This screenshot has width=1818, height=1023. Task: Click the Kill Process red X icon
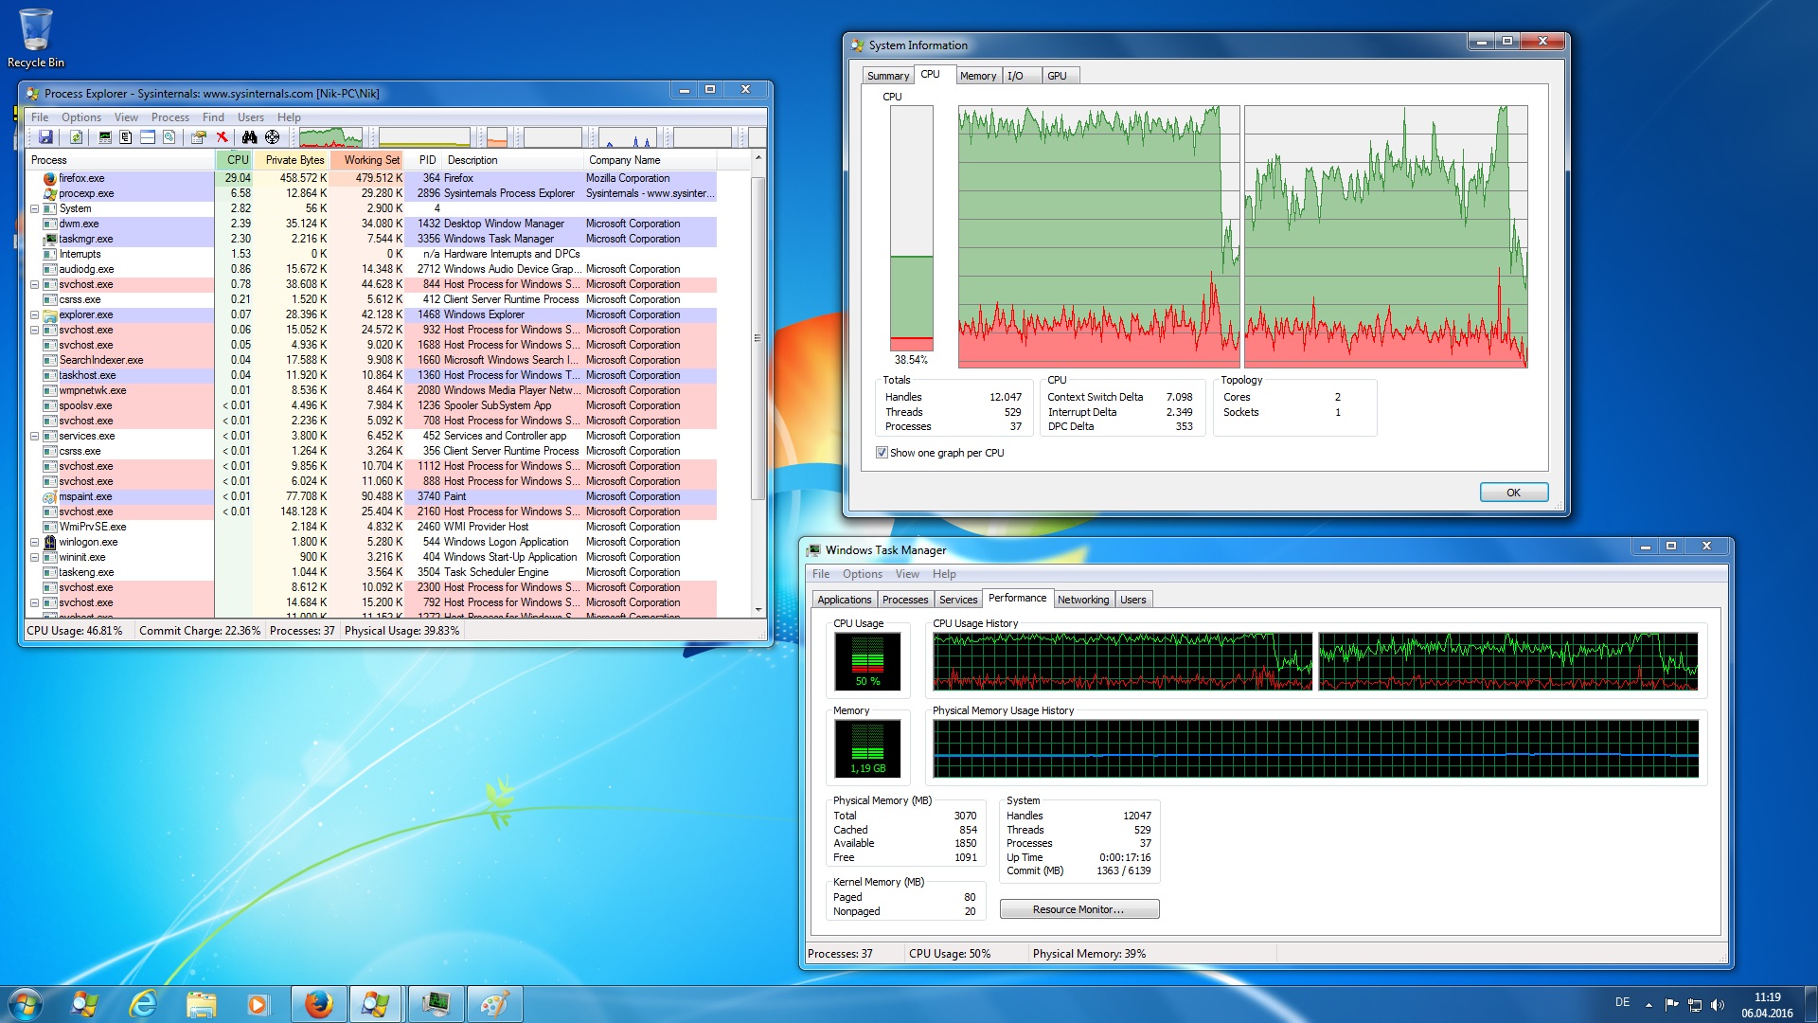click(x=223, y=137)
